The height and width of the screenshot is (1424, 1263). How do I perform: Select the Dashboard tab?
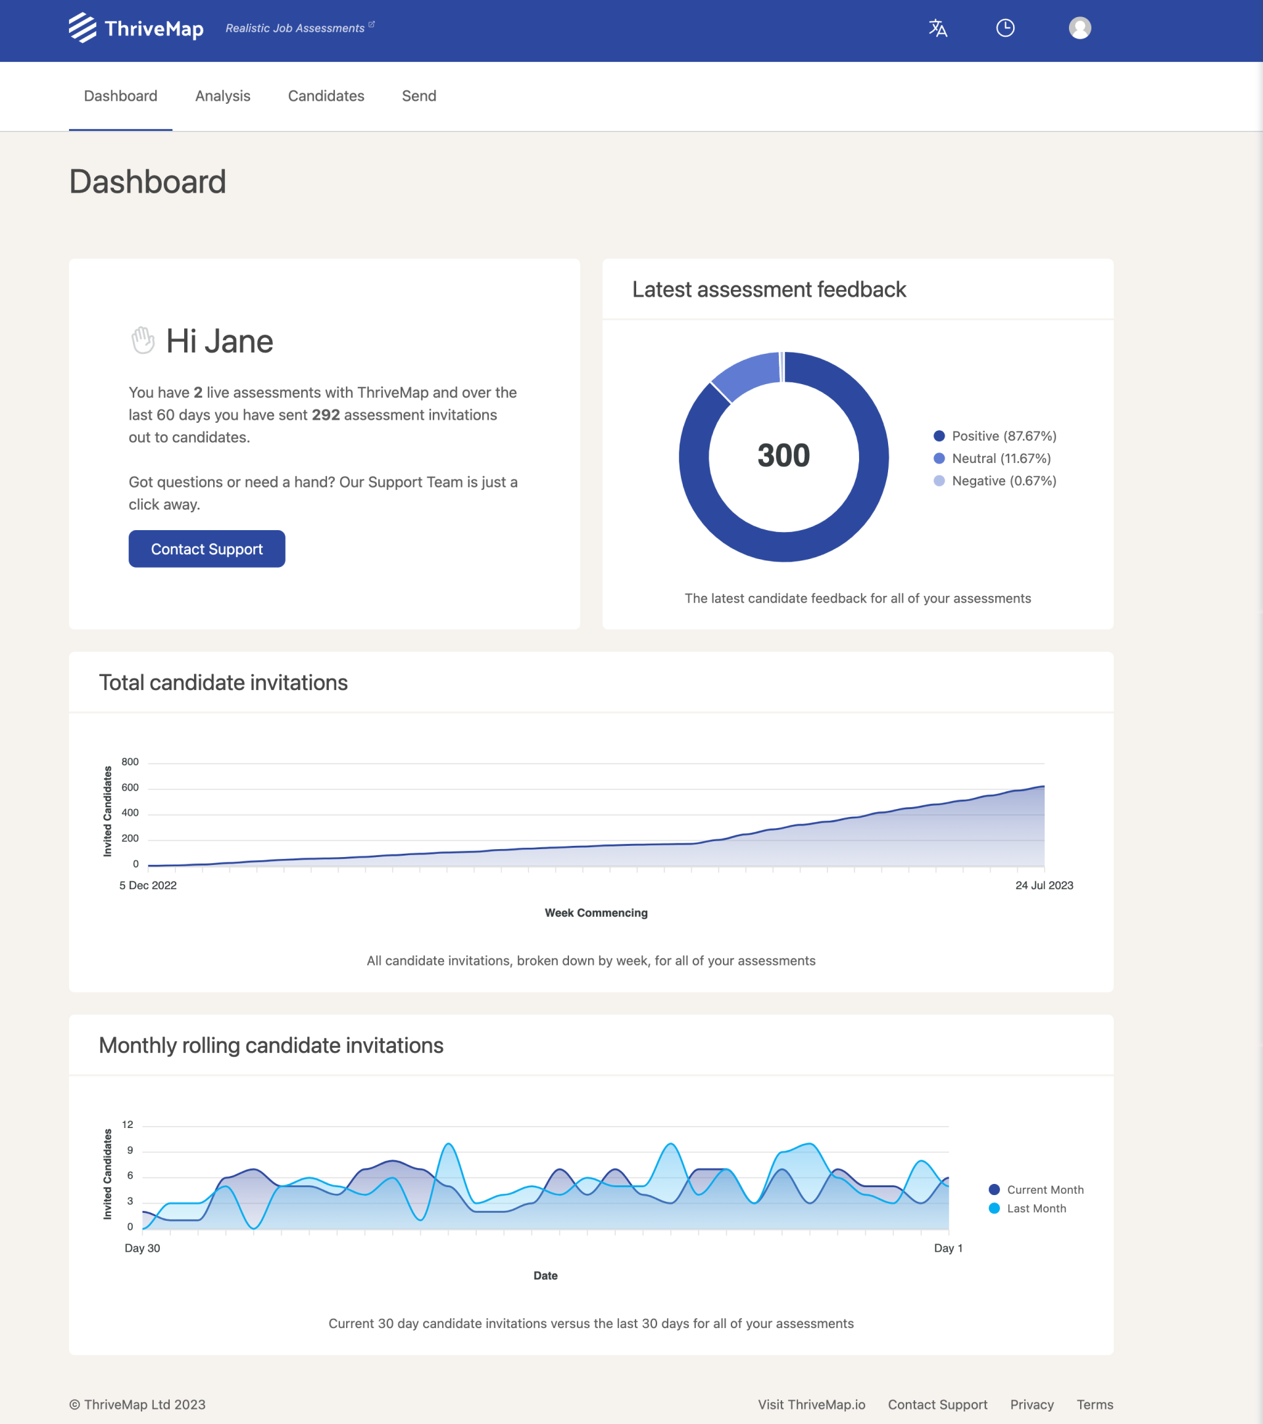[x=120, y=96]
